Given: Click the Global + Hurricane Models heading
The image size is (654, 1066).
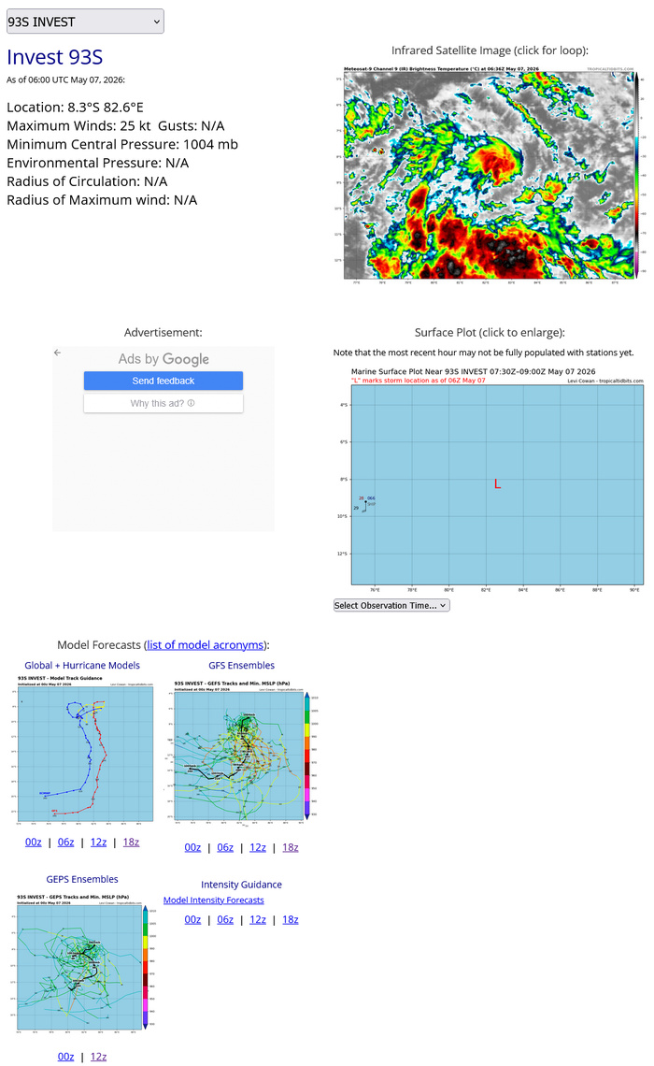Looking at the screenshot, I should (x=82, y=665).
